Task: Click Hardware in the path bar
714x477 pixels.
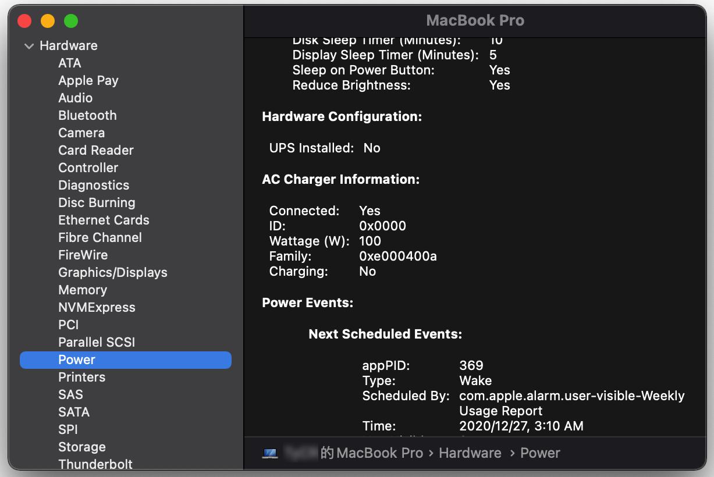Action: 470,453
